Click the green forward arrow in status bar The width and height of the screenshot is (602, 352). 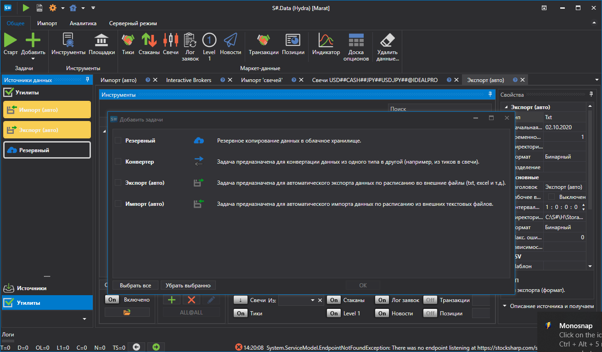click(x=156, y=347)
